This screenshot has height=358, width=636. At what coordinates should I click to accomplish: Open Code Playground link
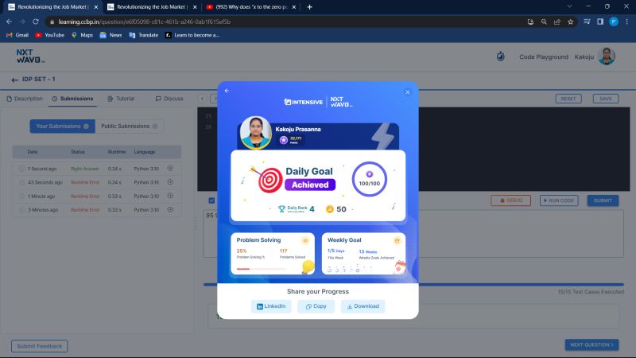[544, 56]
